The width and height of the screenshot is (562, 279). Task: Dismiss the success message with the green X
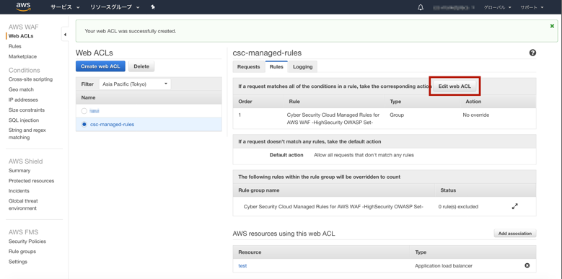(x=552, y=26)
